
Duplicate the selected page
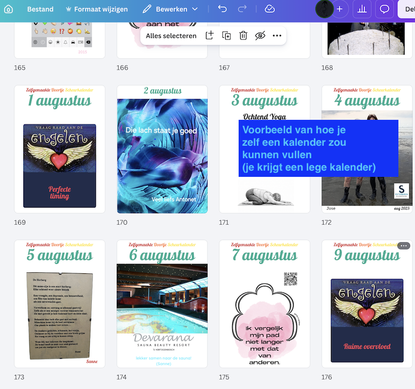click(226, 35)
